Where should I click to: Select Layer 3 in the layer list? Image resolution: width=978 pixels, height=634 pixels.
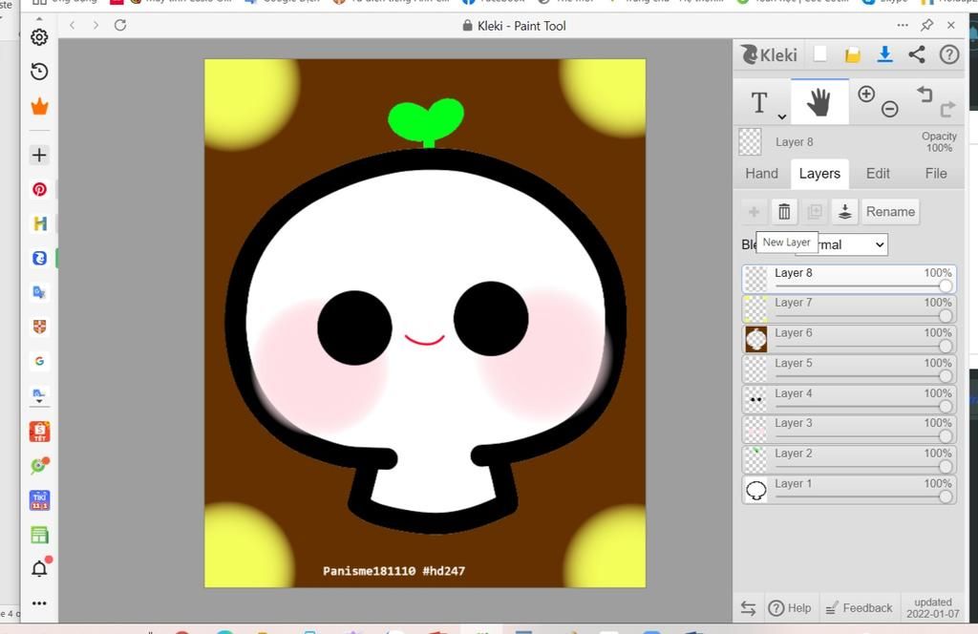tap(849, 430)
